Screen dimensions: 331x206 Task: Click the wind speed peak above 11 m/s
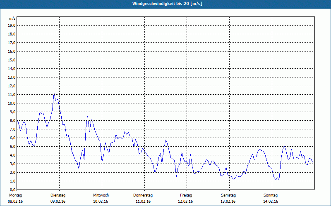pos(54,92)
